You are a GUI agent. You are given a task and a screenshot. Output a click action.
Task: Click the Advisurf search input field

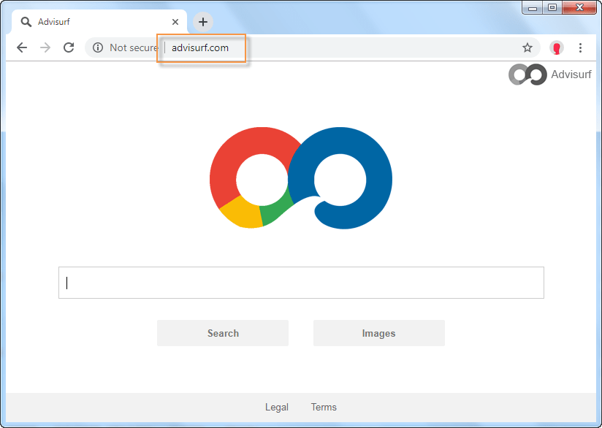(301, 283)
